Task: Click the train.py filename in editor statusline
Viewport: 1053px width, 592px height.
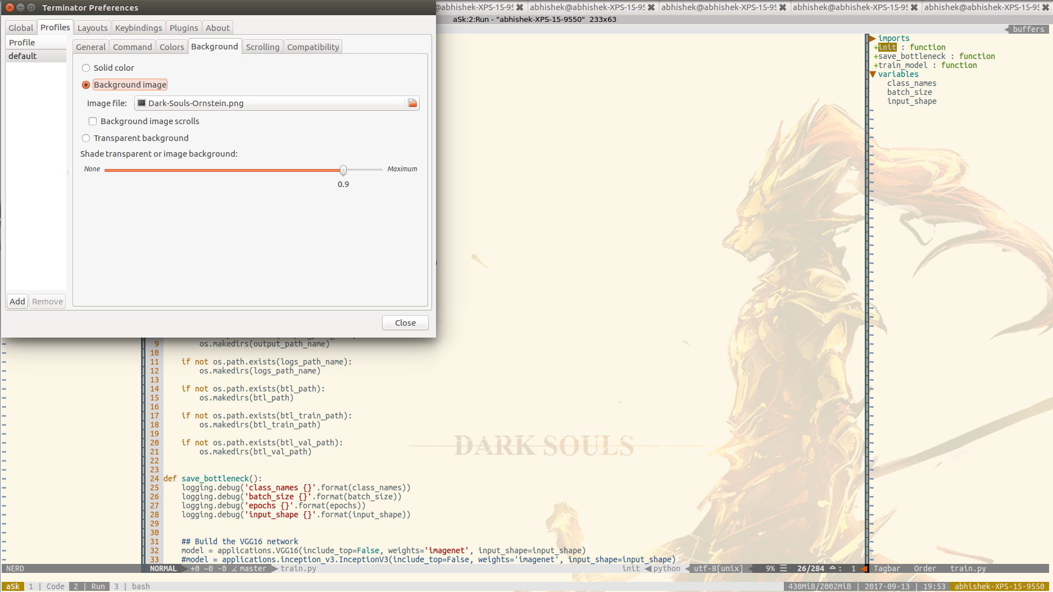Action: coord(298,568)
